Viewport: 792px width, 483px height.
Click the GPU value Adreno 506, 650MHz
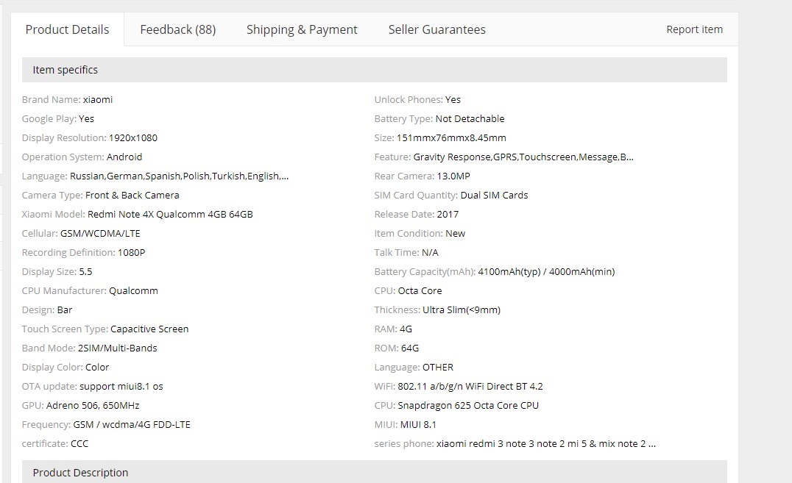click(93, 405)
